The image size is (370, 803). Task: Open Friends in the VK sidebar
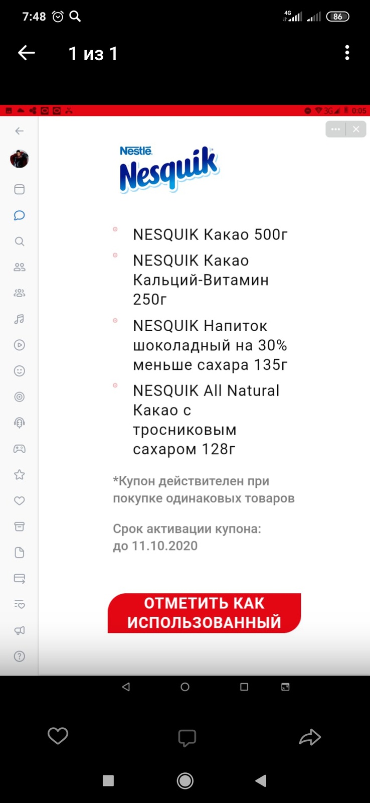click(20, 267)
